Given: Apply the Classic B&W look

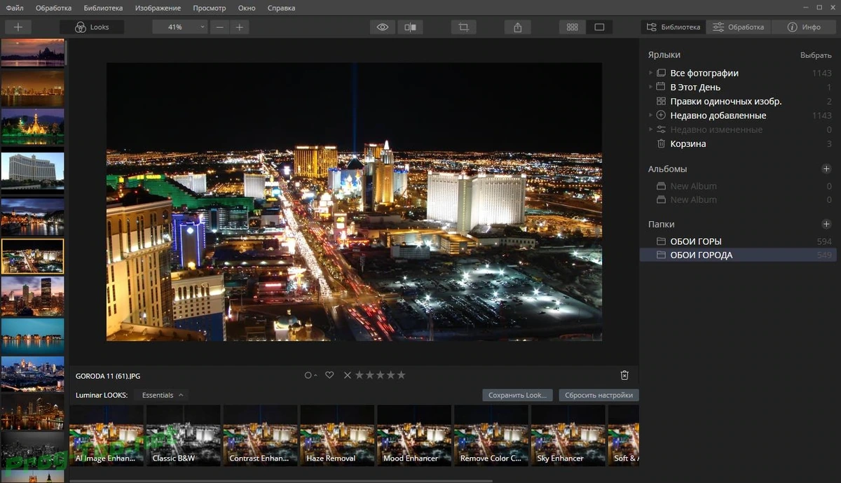Looking at the screenshot, I should pyautogui.click(x=184, y=435).
